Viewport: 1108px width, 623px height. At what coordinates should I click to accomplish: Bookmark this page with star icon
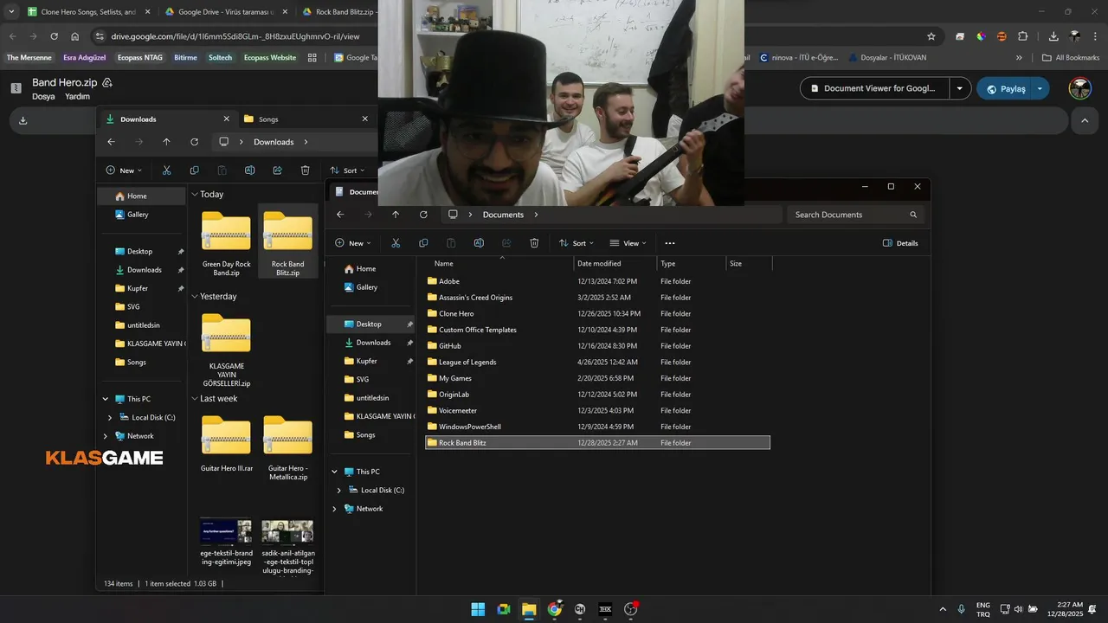931,36
